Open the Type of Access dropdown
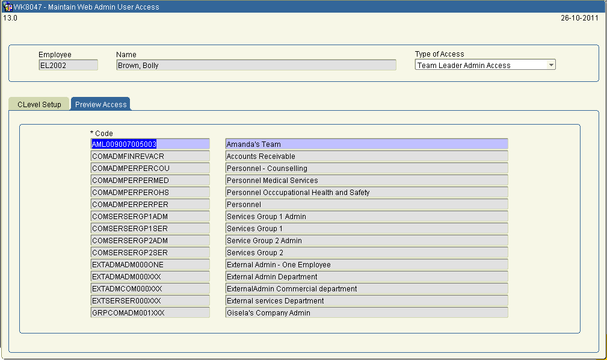The image size is (607, 360). point(551,65)
